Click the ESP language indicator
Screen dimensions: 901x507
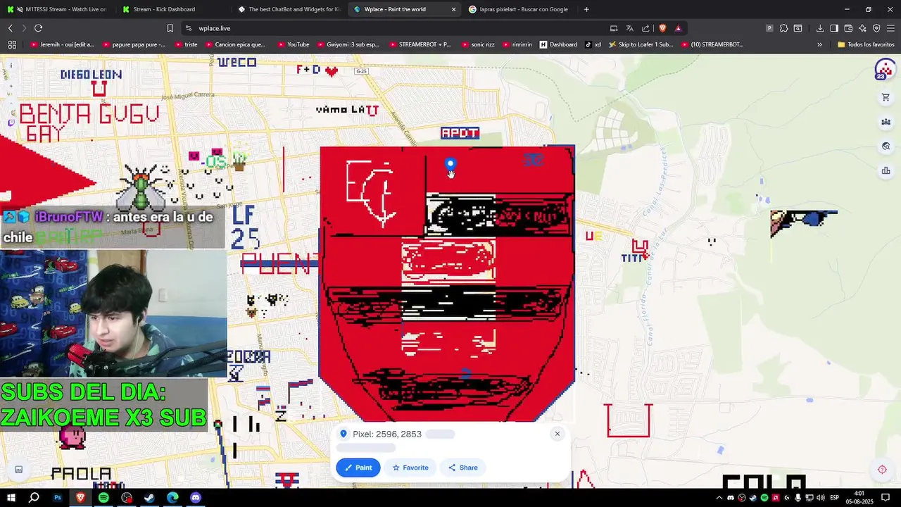pos(834,498)
